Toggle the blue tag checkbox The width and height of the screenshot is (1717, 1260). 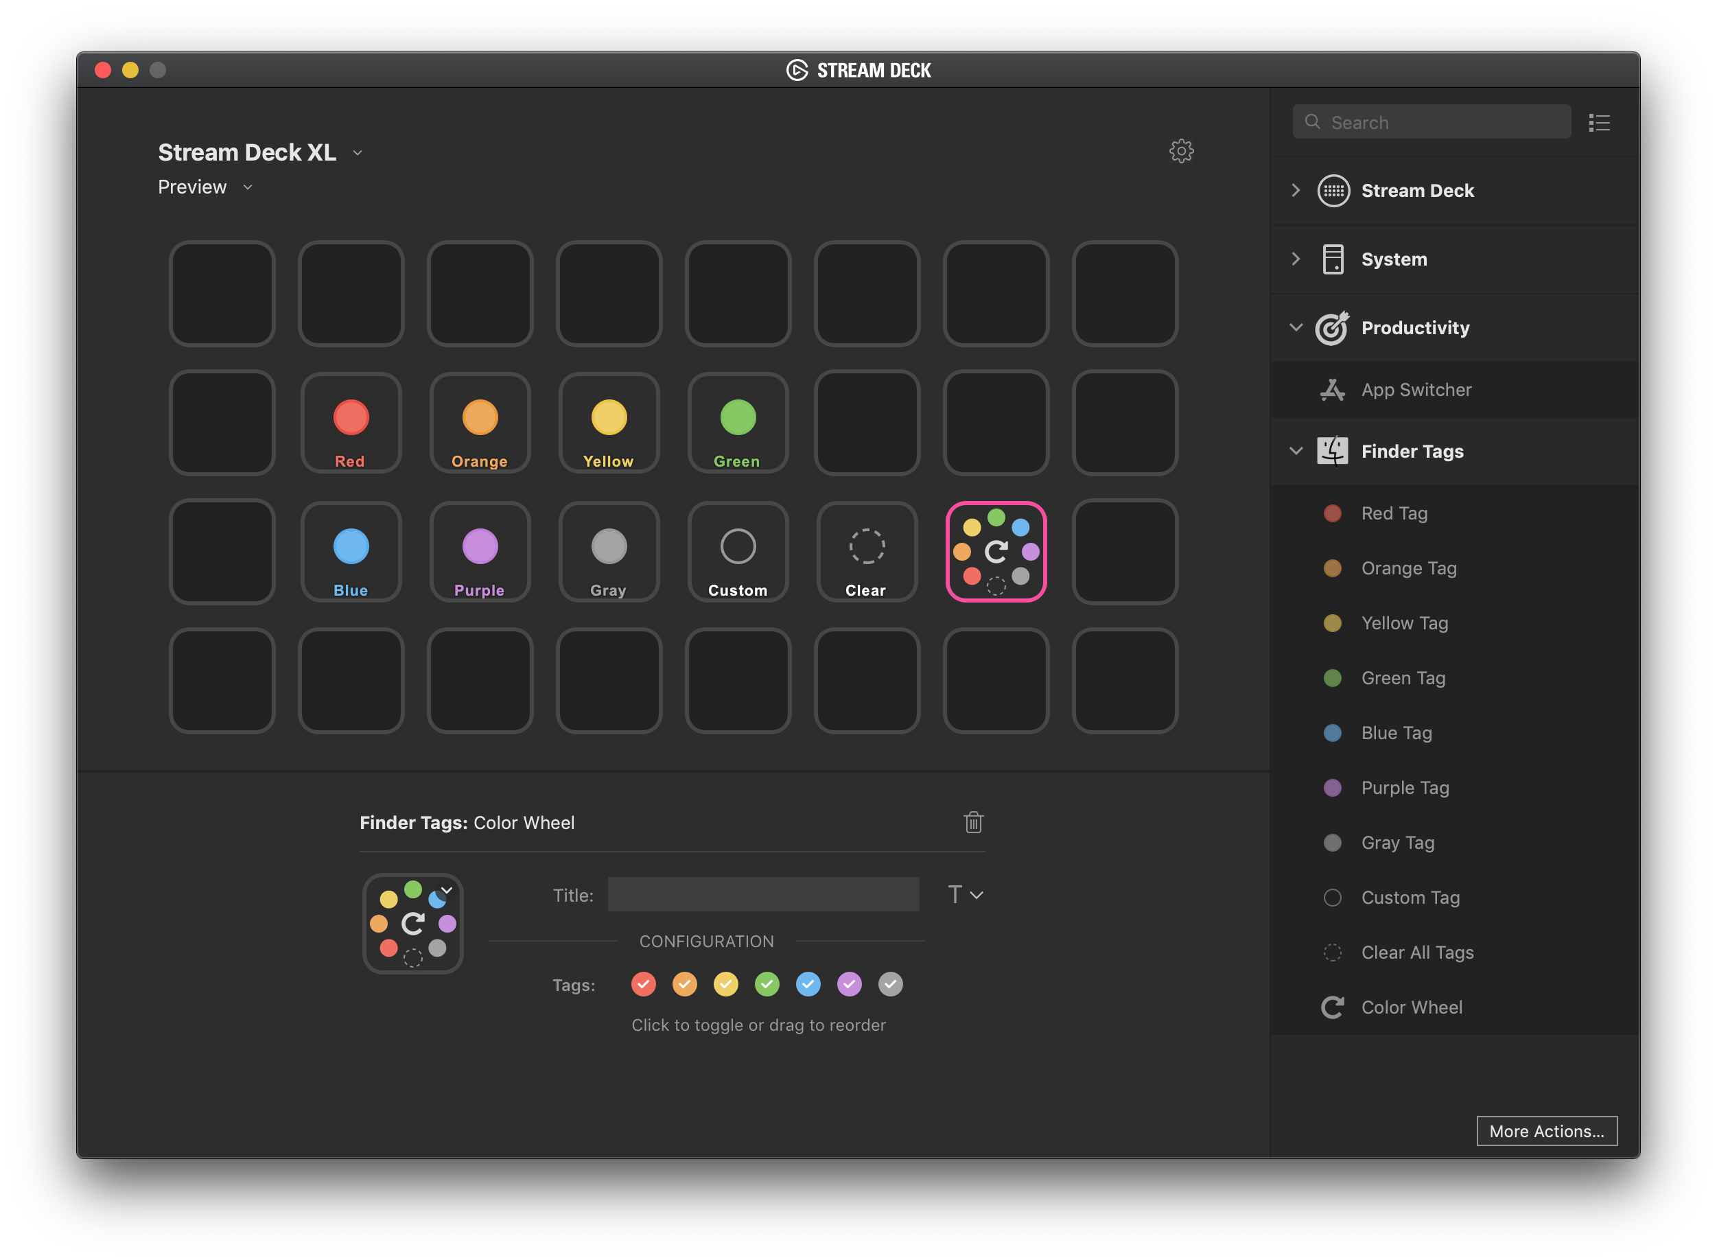coord(808,984)
